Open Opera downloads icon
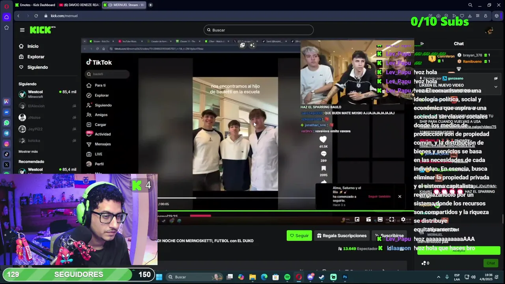 coord(469,16)
